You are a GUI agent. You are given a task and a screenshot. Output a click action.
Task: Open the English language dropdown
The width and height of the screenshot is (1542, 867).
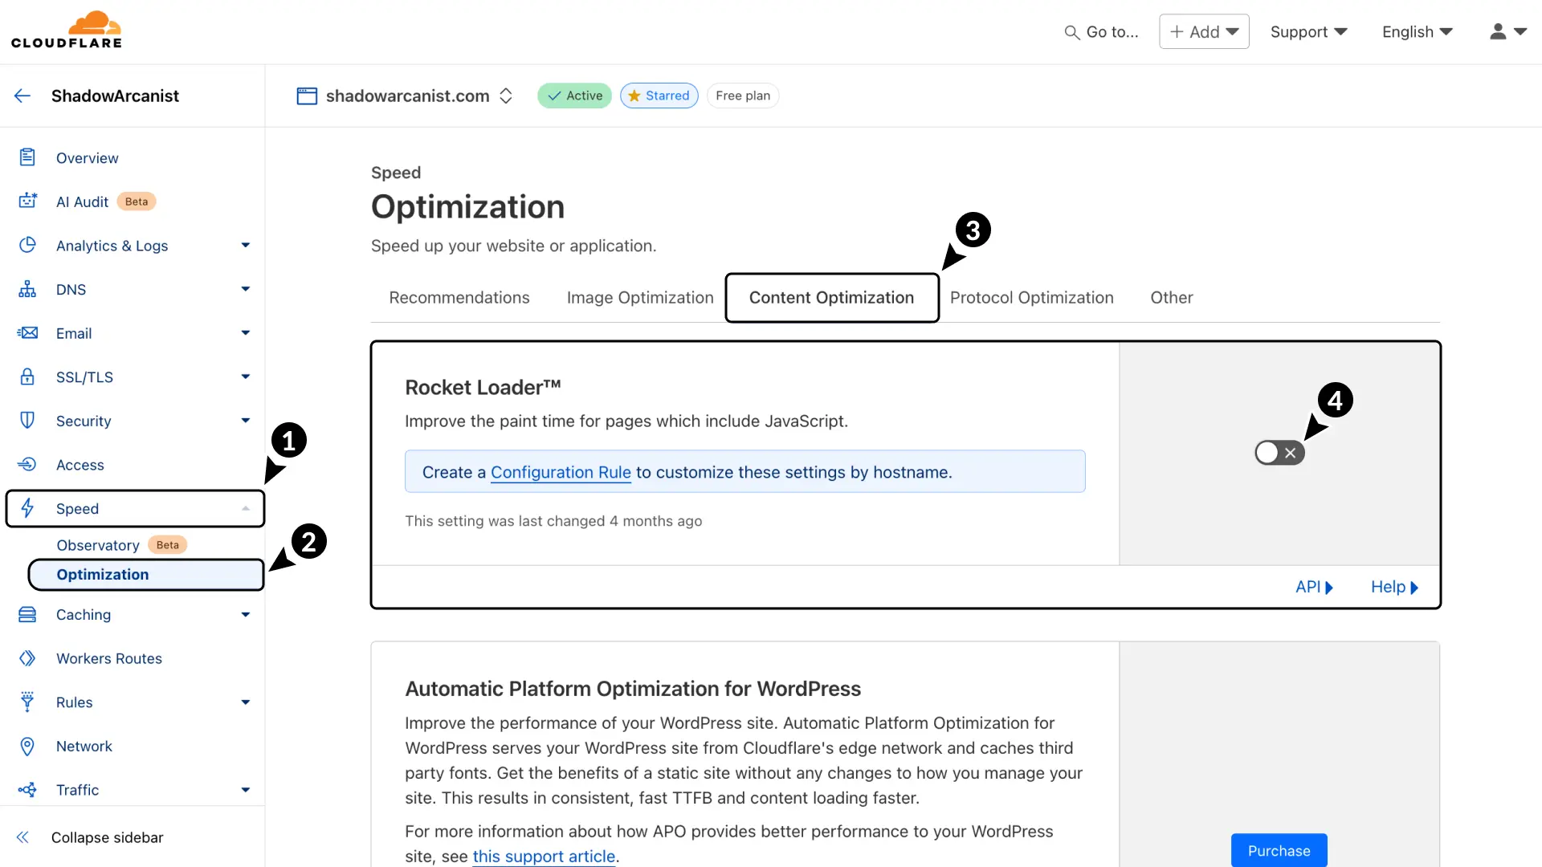click(x=1418, y=32)
